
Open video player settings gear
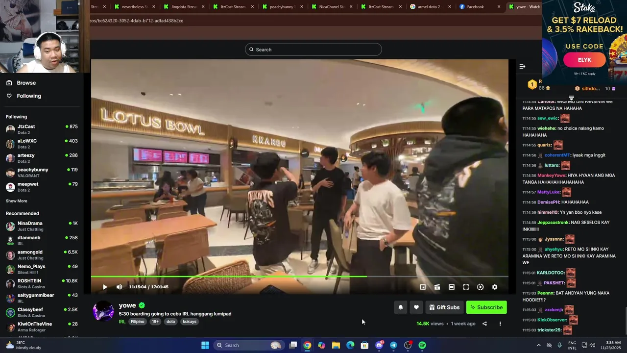point(495,287)
